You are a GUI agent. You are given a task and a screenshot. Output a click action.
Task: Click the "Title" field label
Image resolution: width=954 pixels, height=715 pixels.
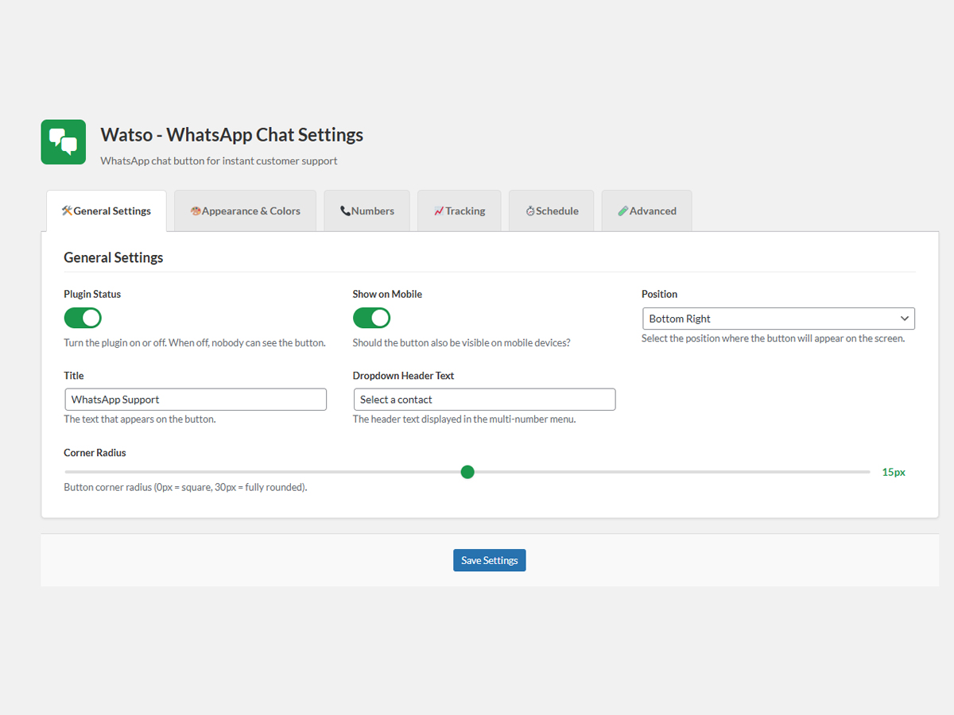click(x=74, y=376)
